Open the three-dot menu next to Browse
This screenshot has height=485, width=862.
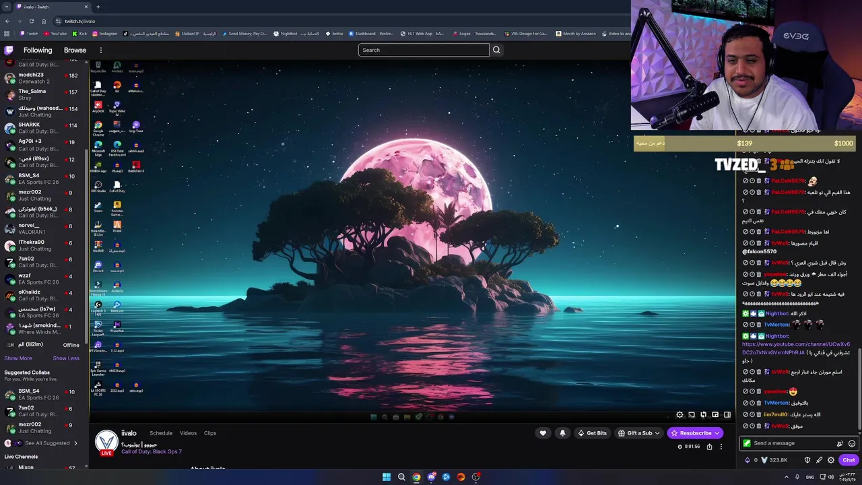pos(101,50)
